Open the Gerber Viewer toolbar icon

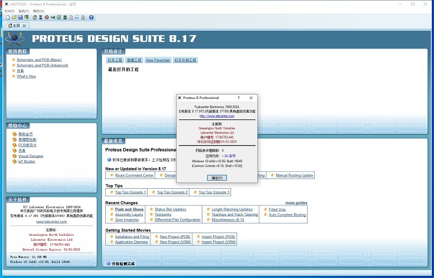point(59,17)
